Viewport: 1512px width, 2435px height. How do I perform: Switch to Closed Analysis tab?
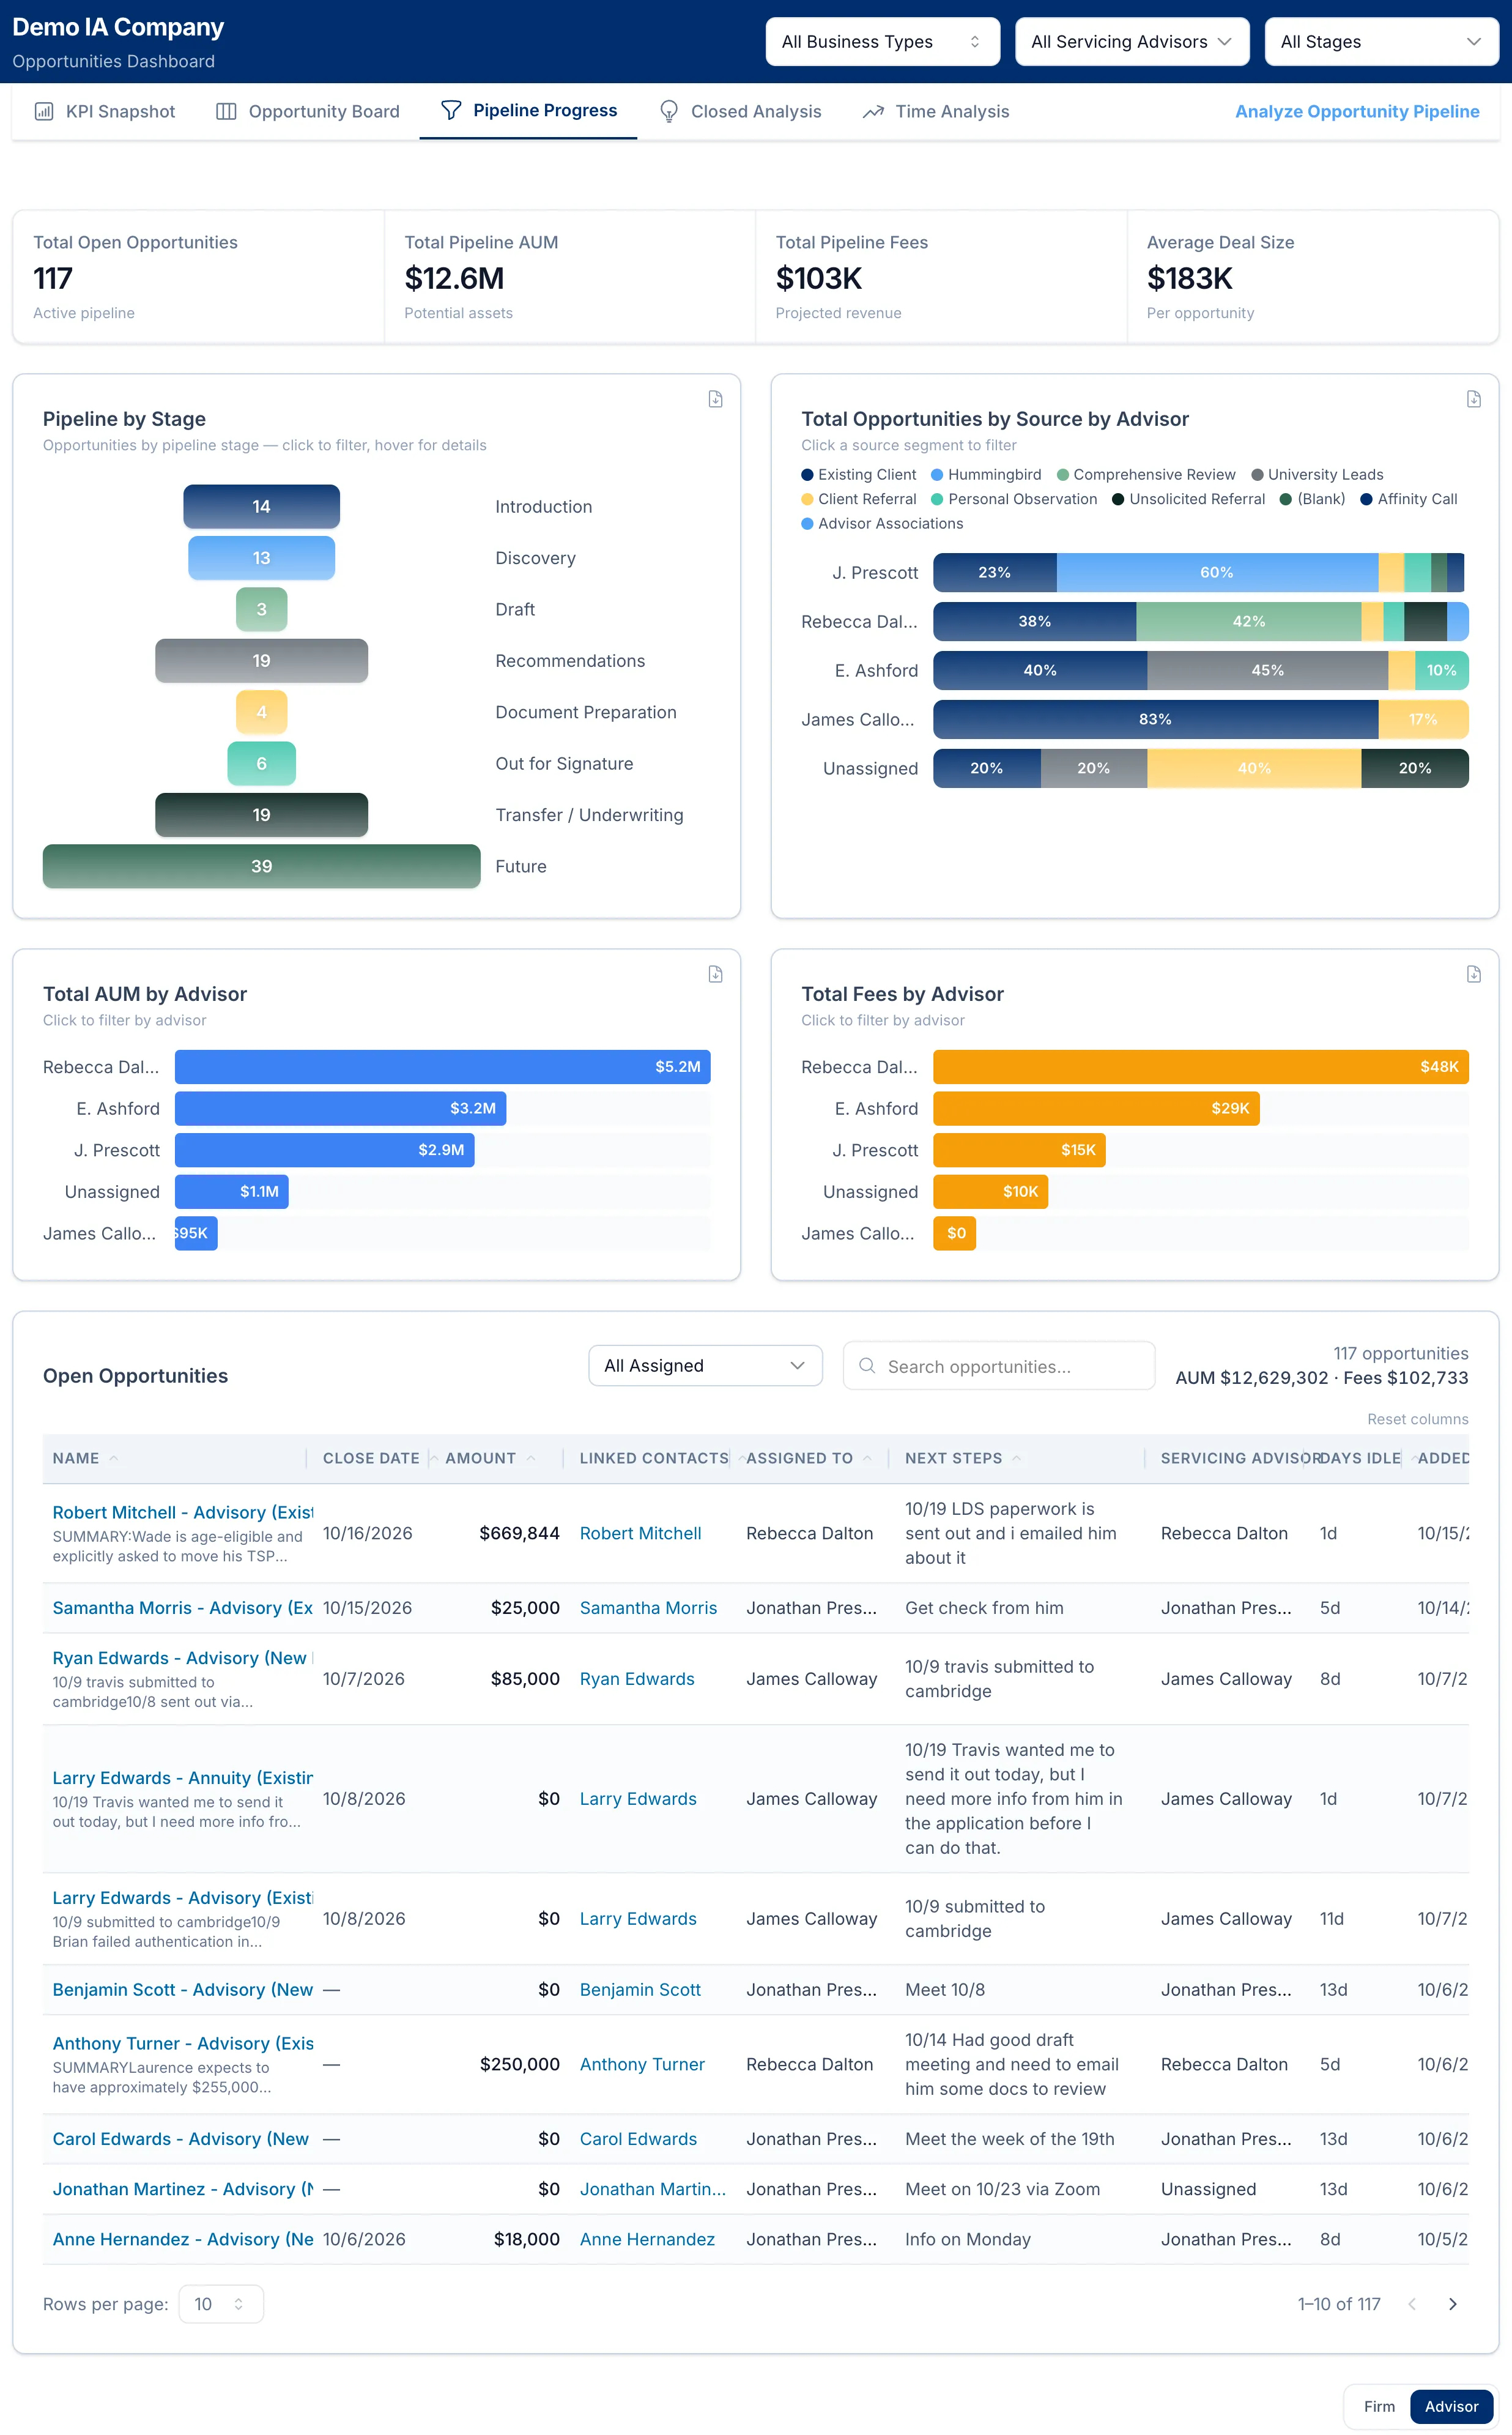point(740,111)
